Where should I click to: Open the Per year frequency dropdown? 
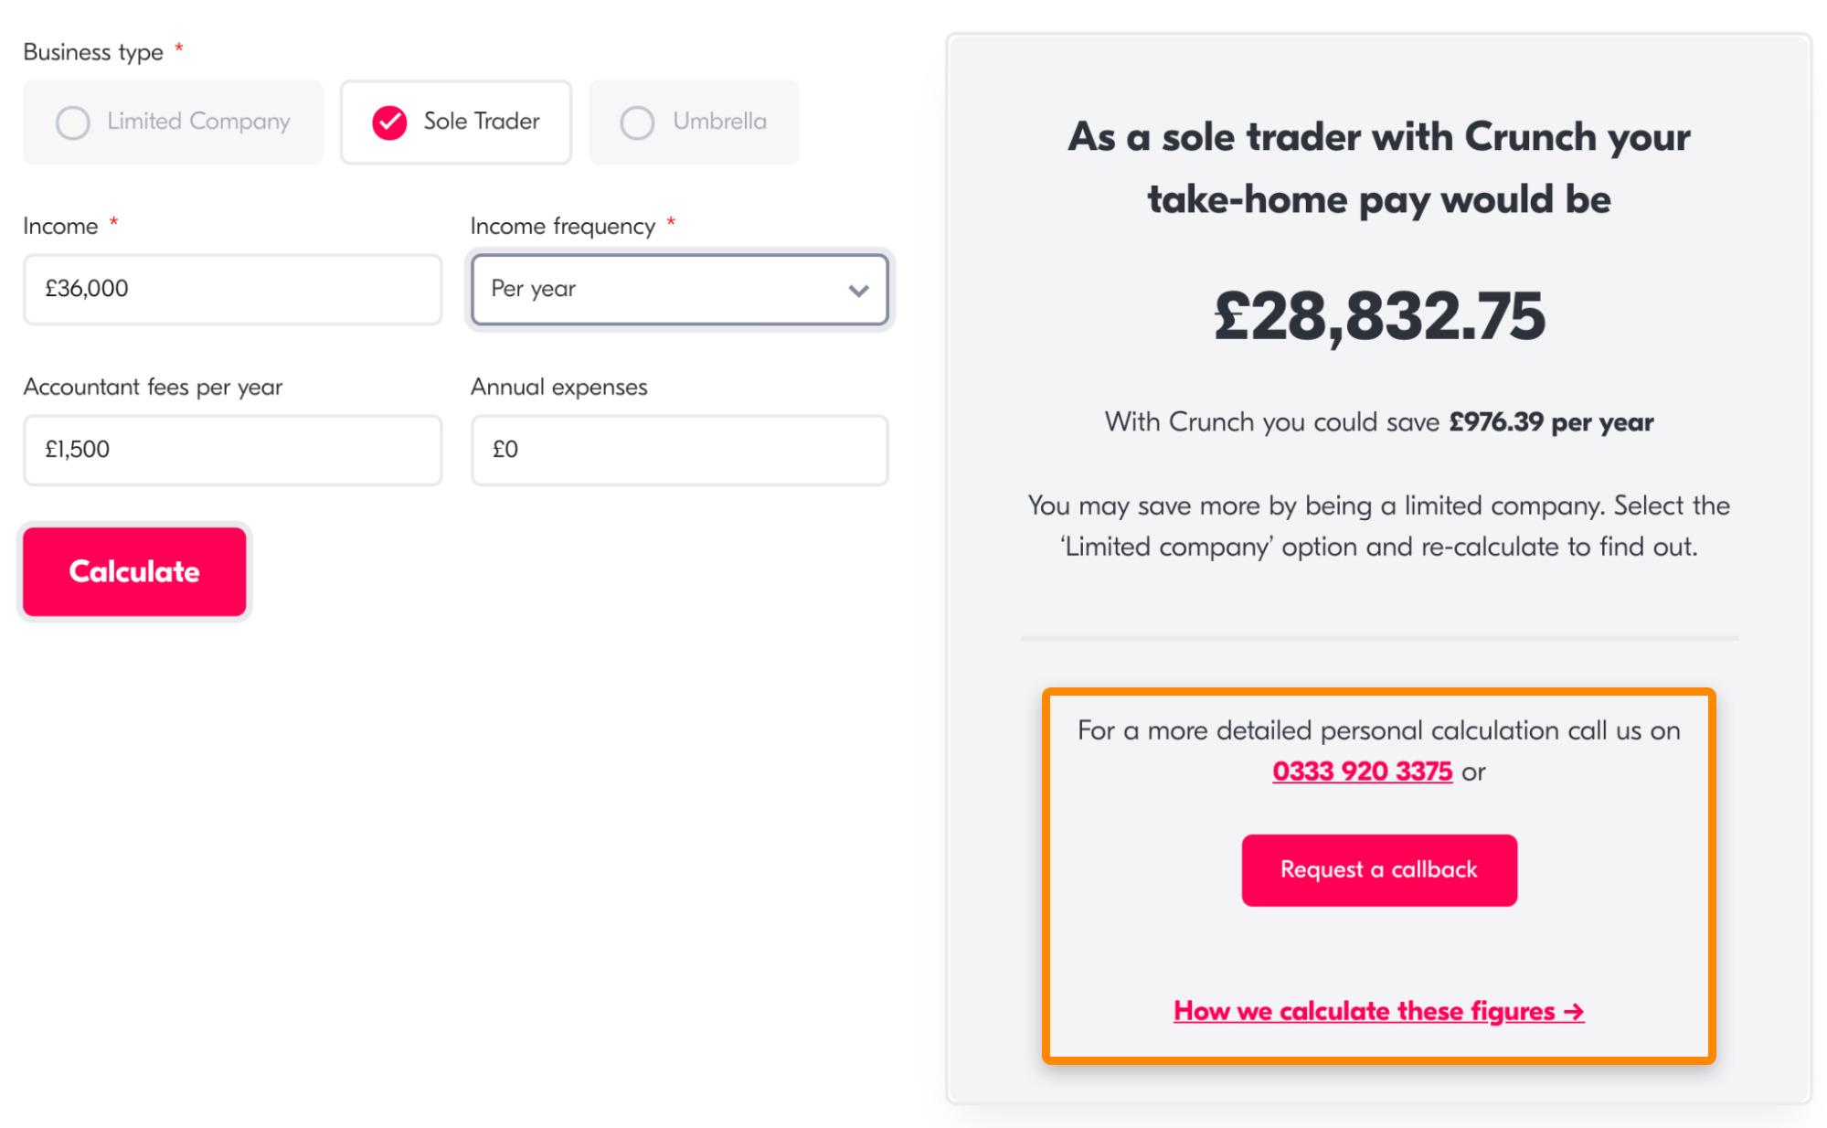(x=678, y=289)
